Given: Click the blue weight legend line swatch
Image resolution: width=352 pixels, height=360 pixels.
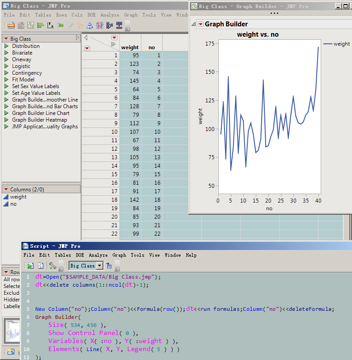Looking at the screenshot, I should point(327,44).
